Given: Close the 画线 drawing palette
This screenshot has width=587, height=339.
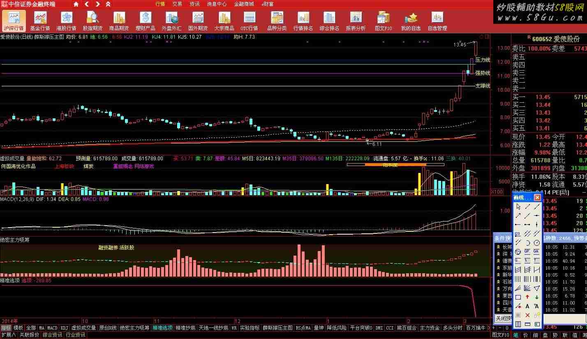Looking at the screenshot, I should 537,198.
